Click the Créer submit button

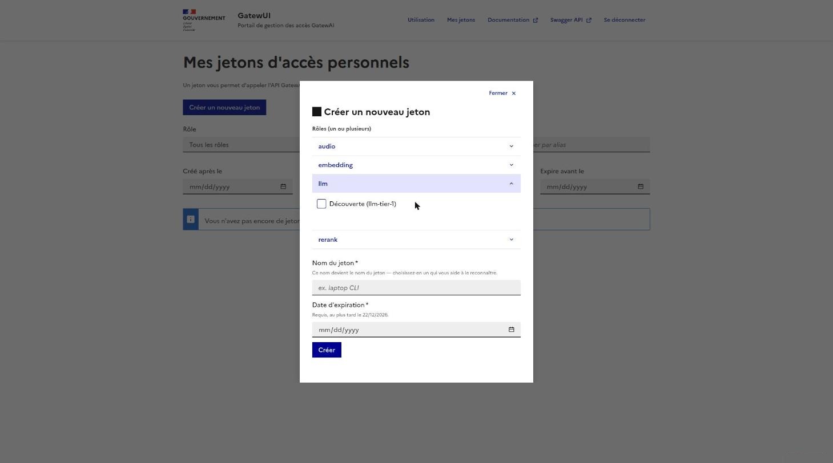click(327, 350)
